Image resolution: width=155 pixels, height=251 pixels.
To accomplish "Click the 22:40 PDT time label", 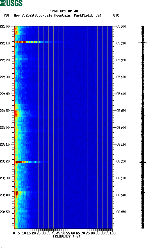I will pyautogui.click(x=5, y=94).
